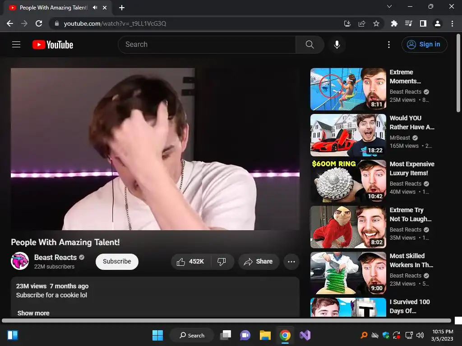Share the People With Amazing Talent video

pyautogui.click(x=259, y=262)
